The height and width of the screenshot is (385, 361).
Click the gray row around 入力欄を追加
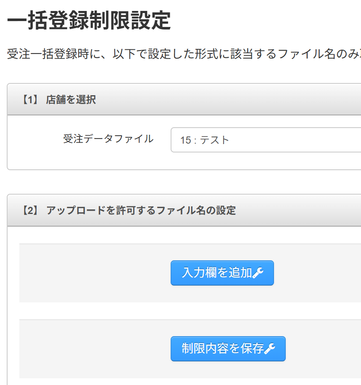[92, 273]
